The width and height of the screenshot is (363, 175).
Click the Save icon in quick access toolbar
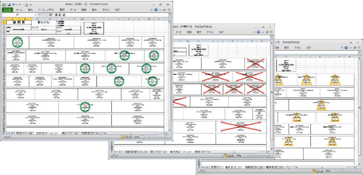(8, 5)
